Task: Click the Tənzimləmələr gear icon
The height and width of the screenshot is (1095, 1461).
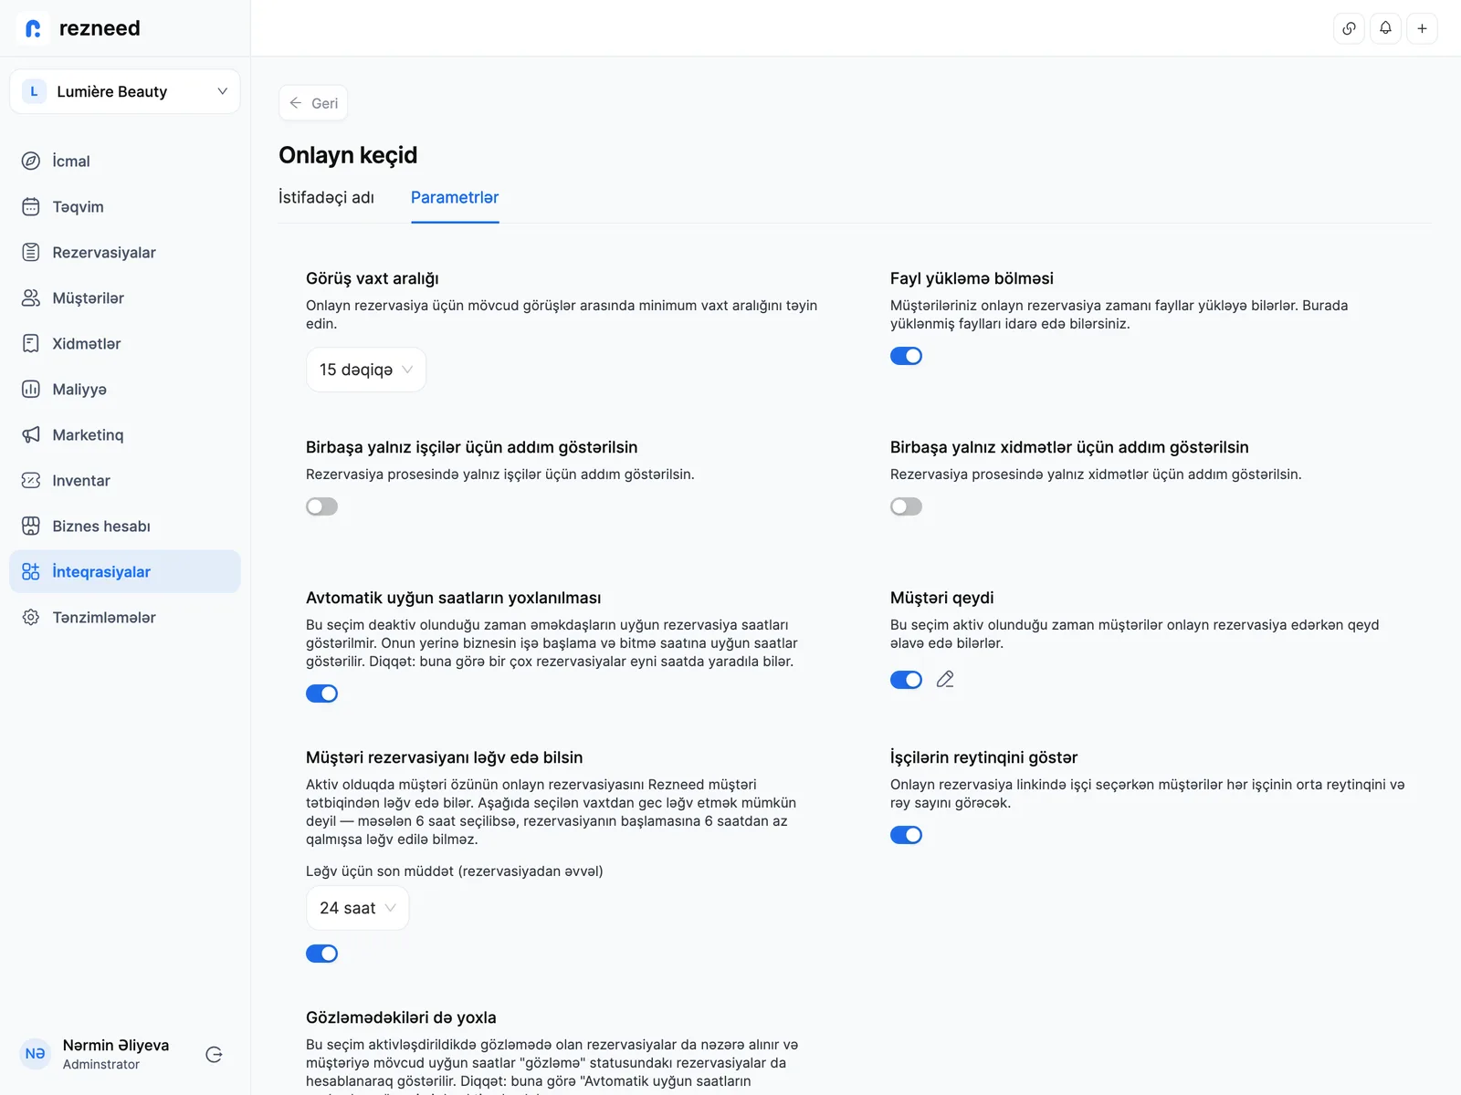Action: (31, 617)
